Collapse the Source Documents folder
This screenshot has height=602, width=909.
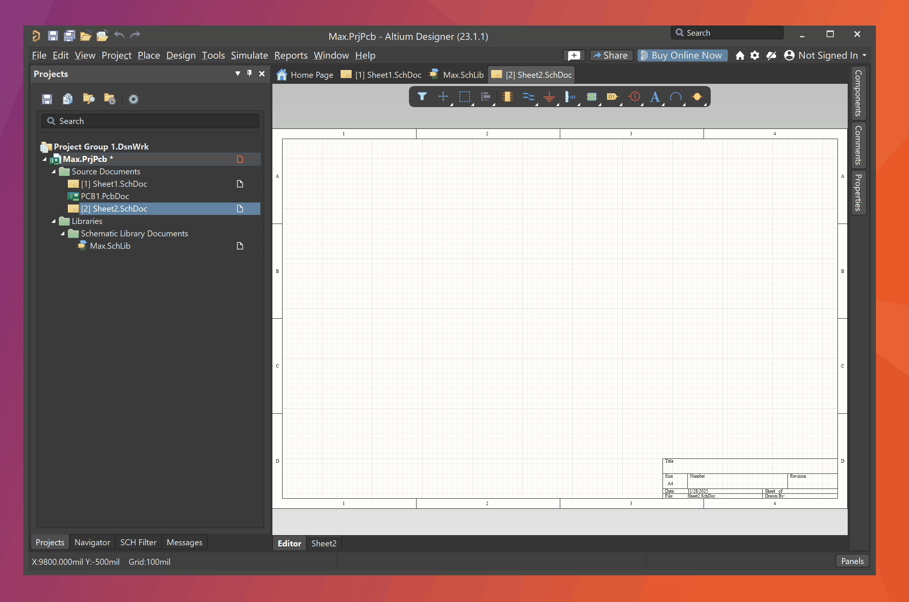(x=54, y=172)
